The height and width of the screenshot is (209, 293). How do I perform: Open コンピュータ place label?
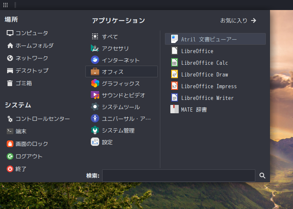[x=32, y=33]
